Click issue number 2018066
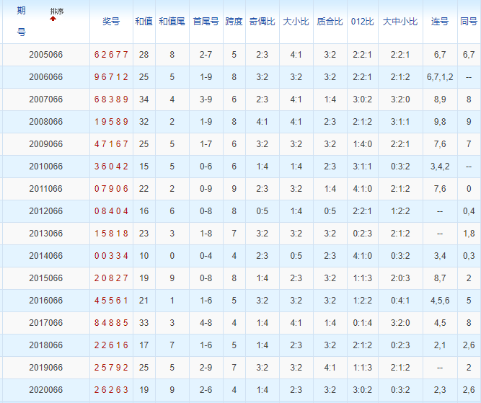This screenshot has height=403, width=481. pos(46,345)
